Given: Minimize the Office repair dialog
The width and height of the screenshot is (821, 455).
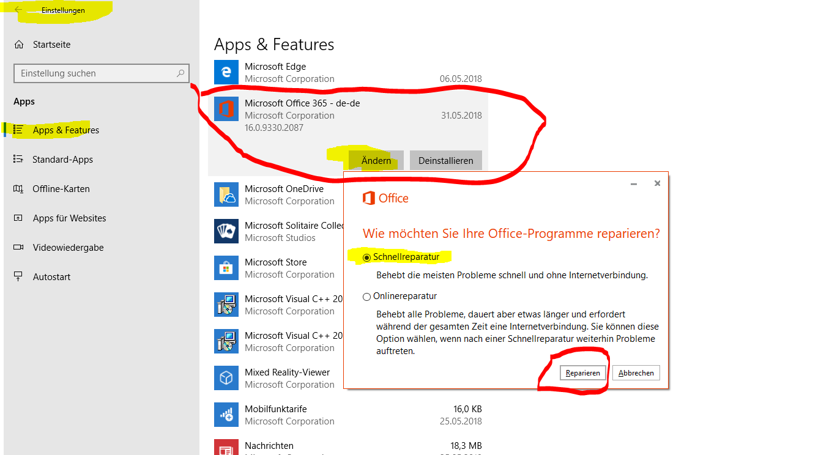Looking at the screenshot, I should pos(634,183).
